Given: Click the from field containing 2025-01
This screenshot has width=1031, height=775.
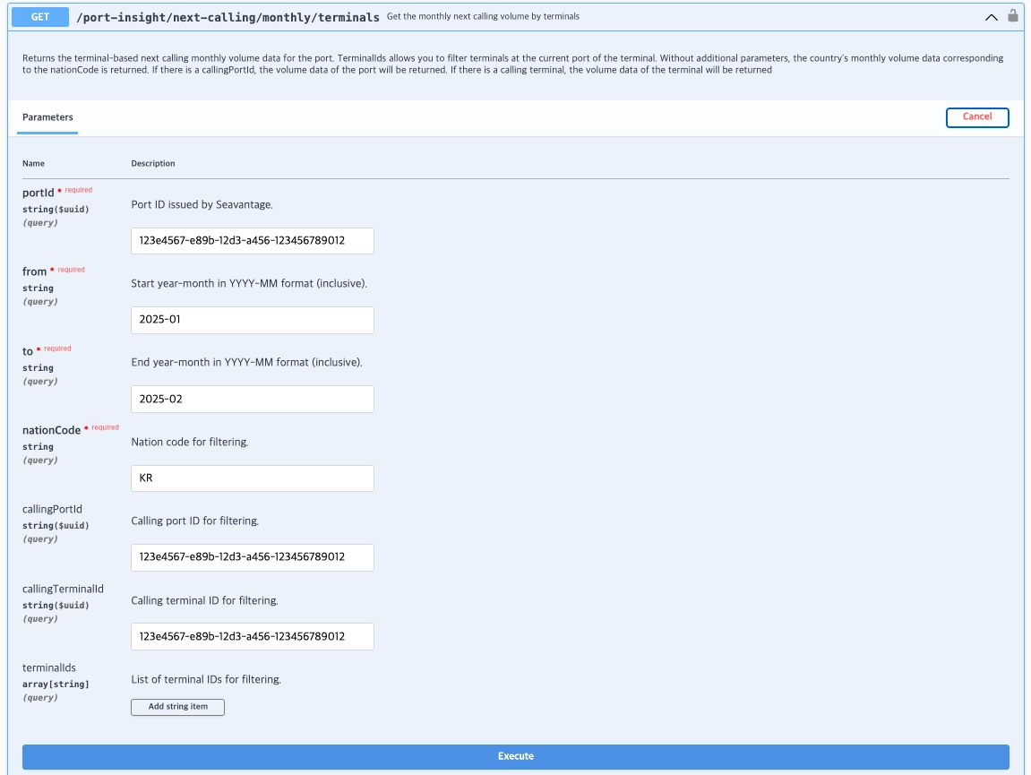Looking at the screenshot, I should (253, 320).
